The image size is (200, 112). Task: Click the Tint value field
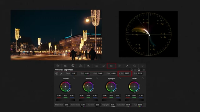pos(87,73)
